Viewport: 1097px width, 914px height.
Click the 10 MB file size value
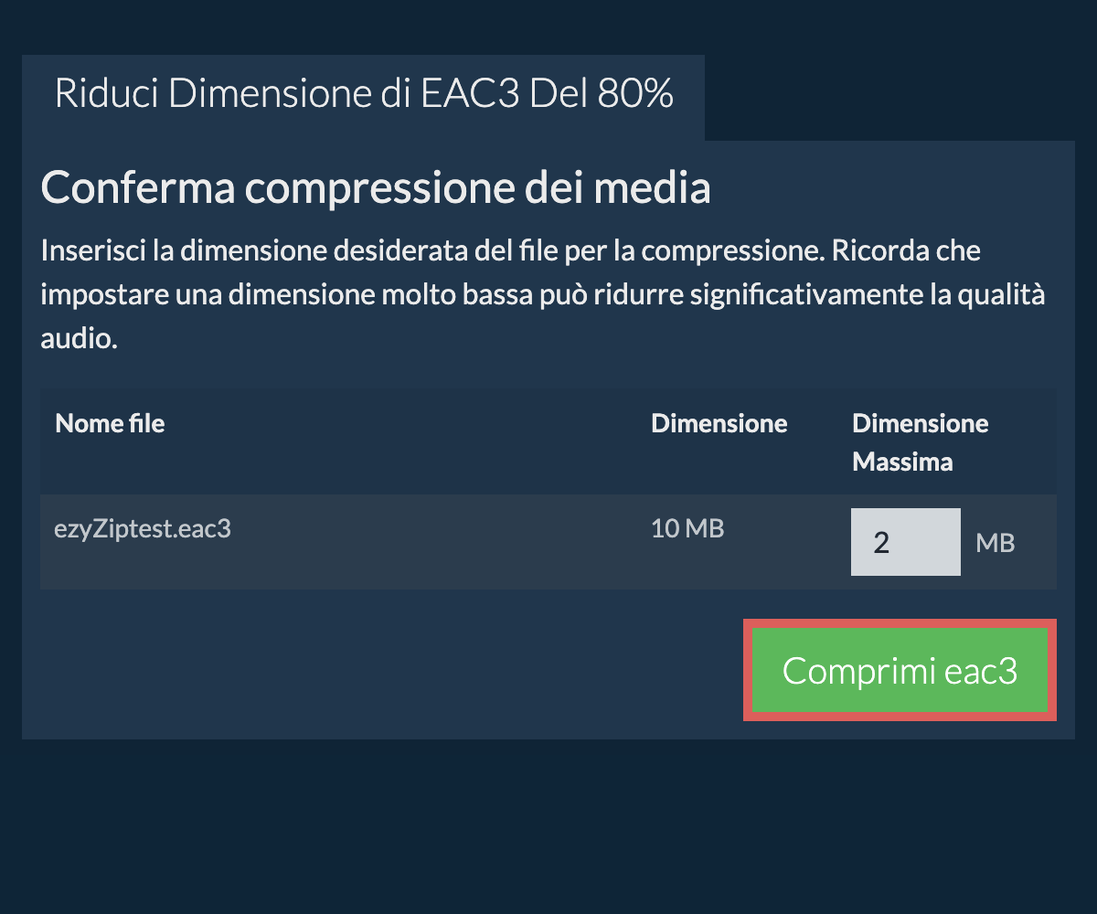pos(687,528)
